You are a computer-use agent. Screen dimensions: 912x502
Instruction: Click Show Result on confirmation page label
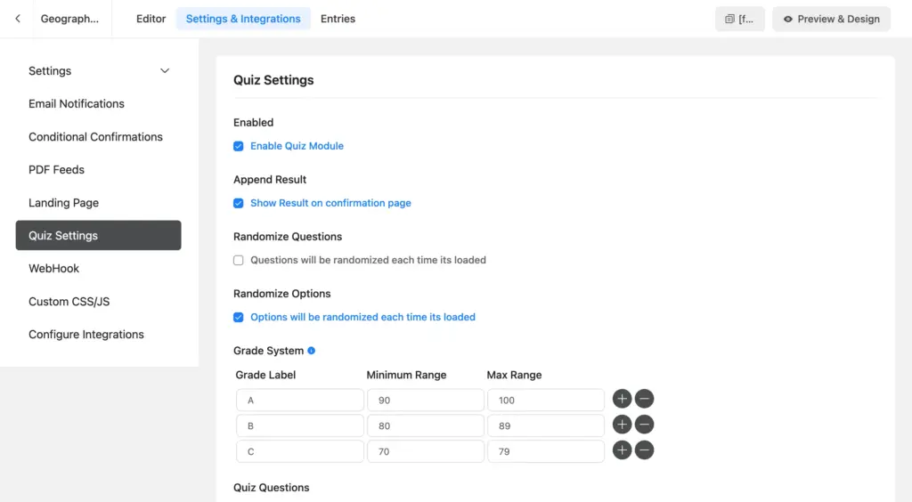click(330, 203)
